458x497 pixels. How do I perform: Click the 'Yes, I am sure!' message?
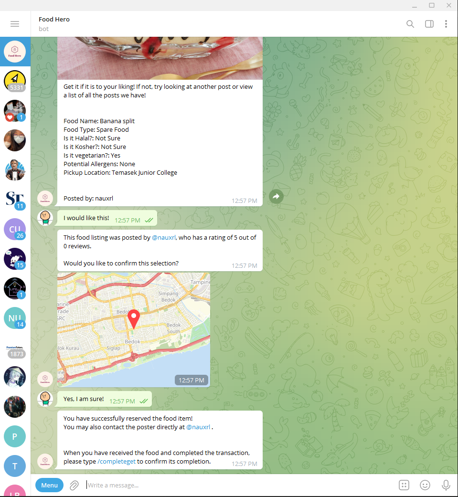point(104,399)
